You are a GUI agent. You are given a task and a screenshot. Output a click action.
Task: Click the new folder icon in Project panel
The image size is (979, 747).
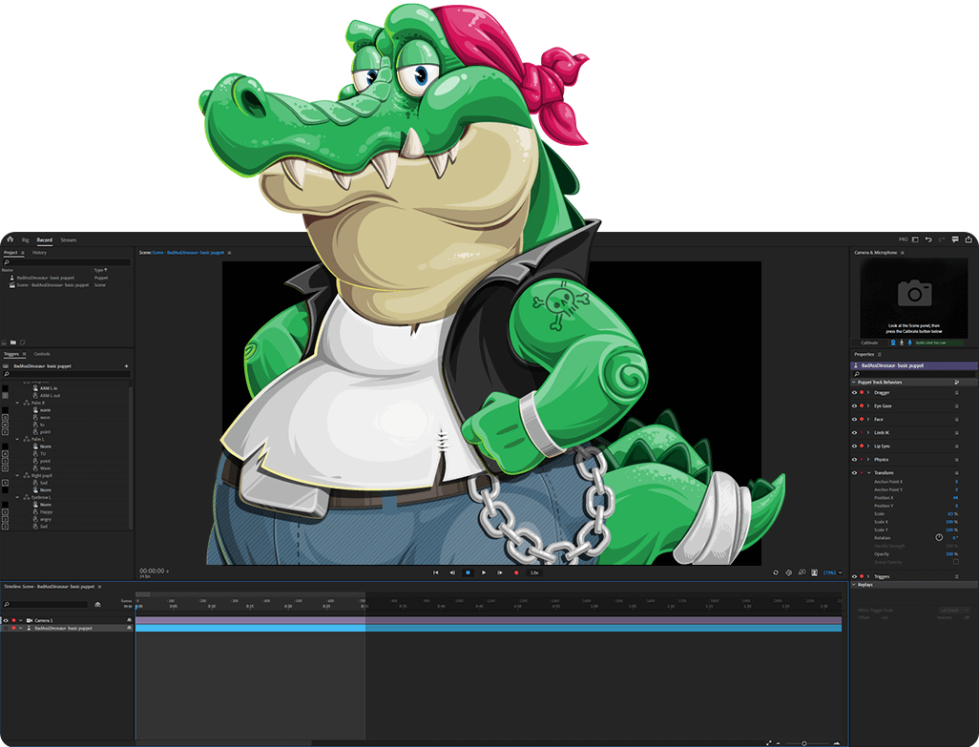13,342
